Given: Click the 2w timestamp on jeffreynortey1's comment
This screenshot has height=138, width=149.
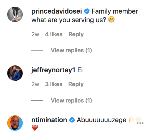Looking at the screenshot, I should [x=35, y=84].
